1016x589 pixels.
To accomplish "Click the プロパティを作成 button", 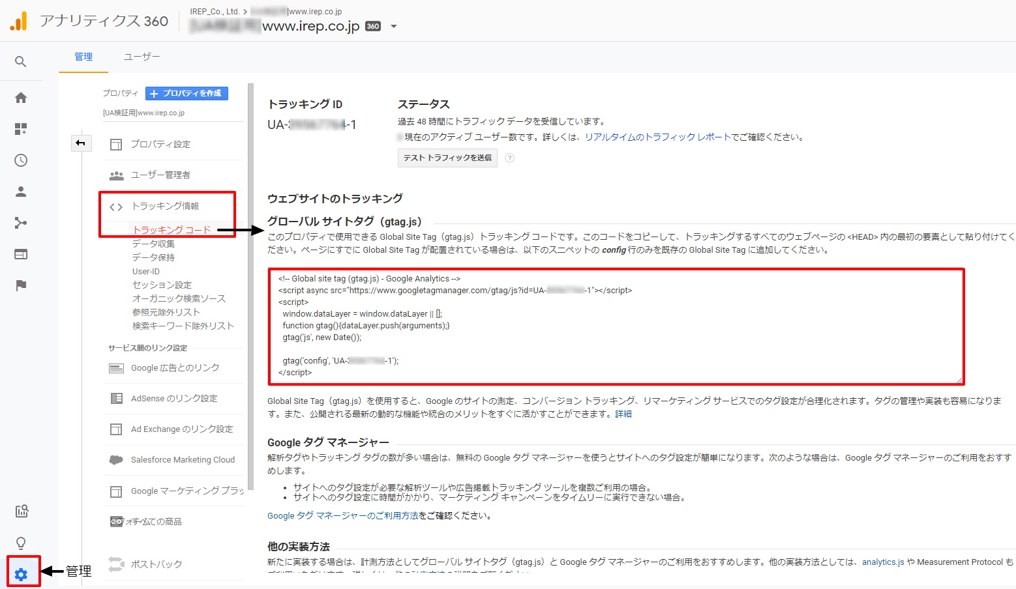I will click(x=187, y=94).
